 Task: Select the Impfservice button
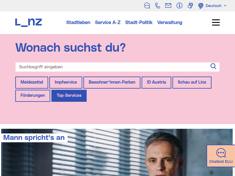[x=66, y=82]
